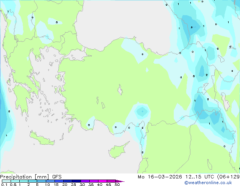Click the '30' legend scale label
The image size is (240, 186).
82,184
